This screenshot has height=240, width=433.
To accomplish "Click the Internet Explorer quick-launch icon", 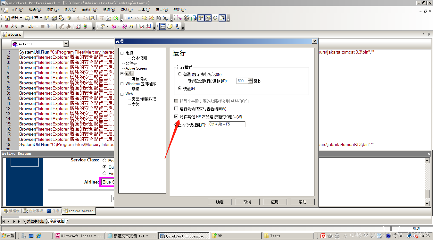I will [x=39, y=236].
